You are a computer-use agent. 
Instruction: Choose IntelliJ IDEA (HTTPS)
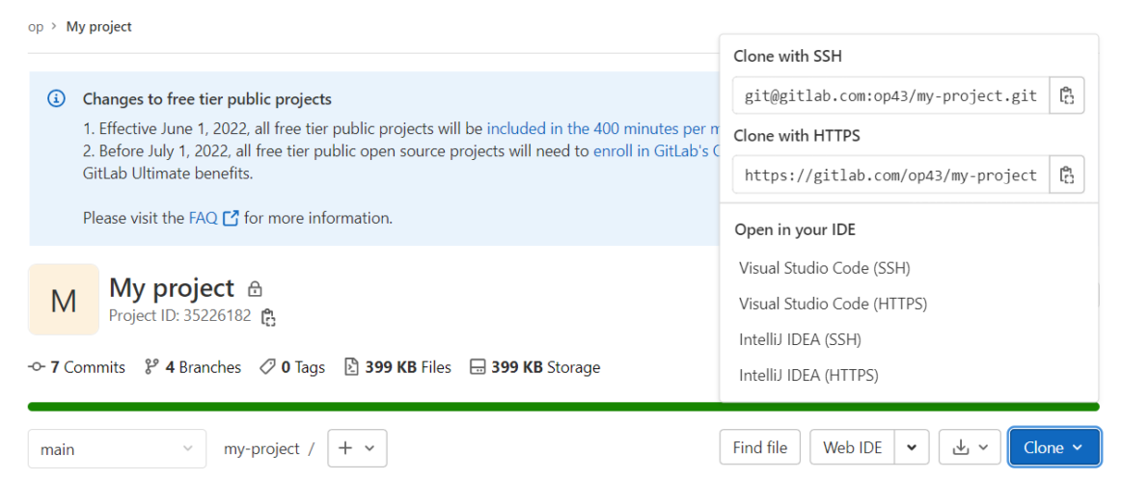click(808, 375)
